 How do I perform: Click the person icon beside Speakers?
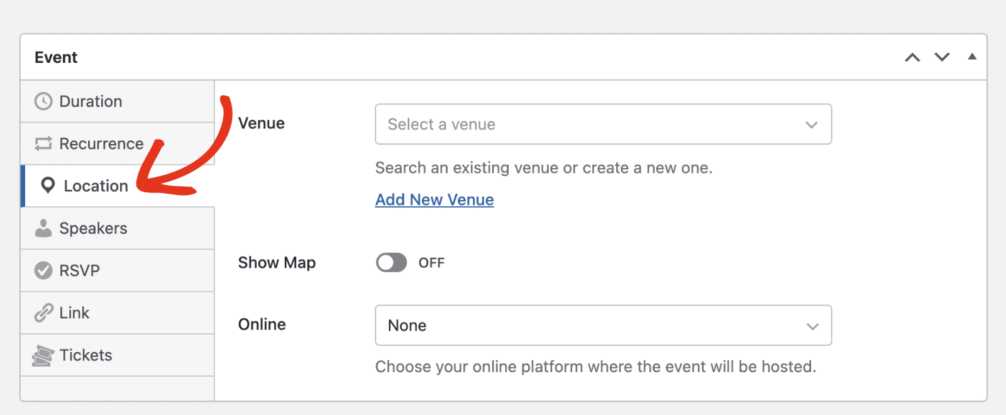tap(43, 228)
